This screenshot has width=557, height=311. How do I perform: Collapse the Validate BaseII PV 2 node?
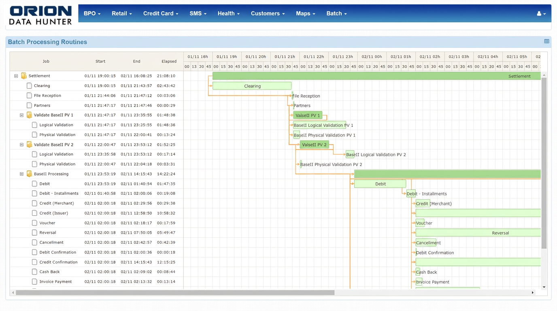22,145
